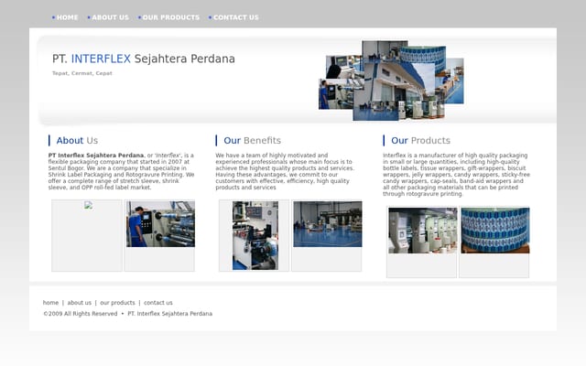Click the '©2009 All Rights Reserved' text
The image size is (586, 366).
(x=81, y=314)
